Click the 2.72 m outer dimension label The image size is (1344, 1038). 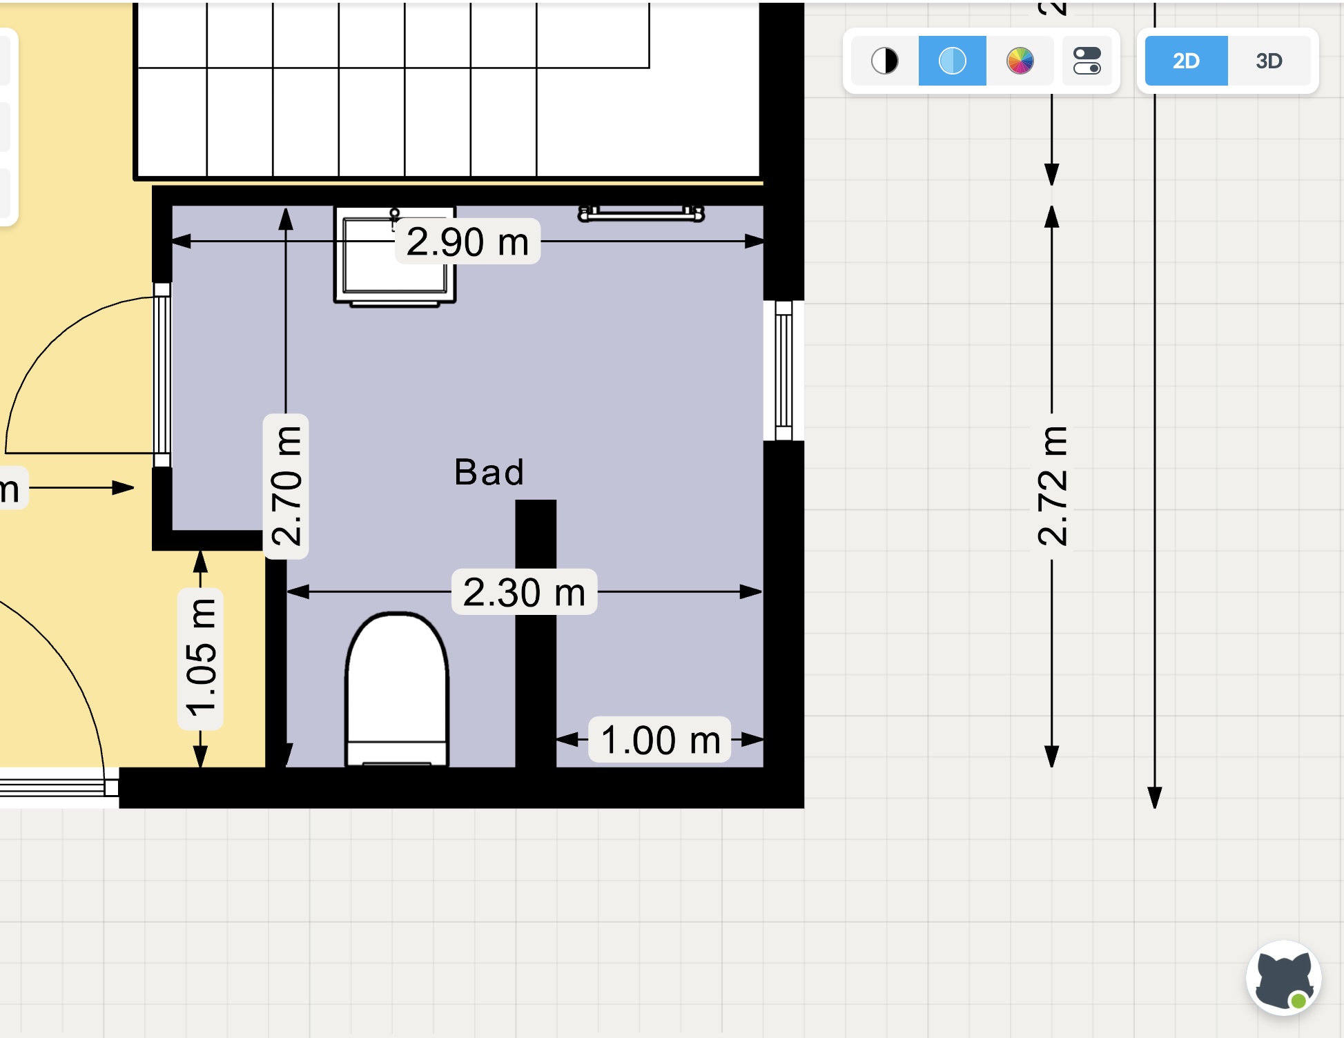(1052, 486)
